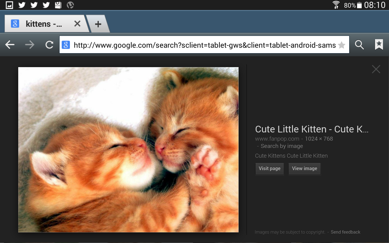Tap the Cute Kittens Cute Little Kitten description
This screenshot has height=243, width=389.
[291, 156]
